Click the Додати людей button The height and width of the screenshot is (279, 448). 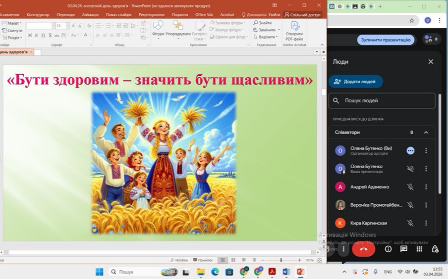point(356,82)
